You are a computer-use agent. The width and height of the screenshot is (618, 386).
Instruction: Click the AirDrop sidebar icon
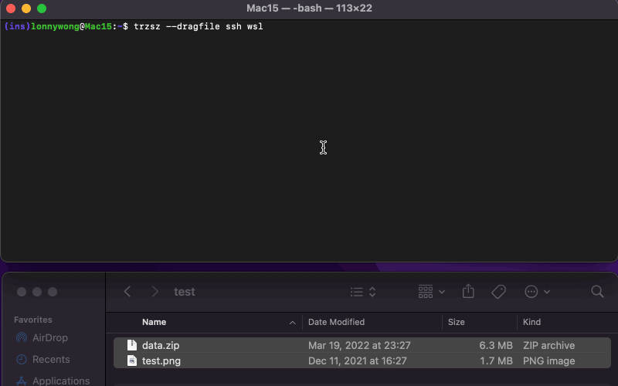[22, 337]
